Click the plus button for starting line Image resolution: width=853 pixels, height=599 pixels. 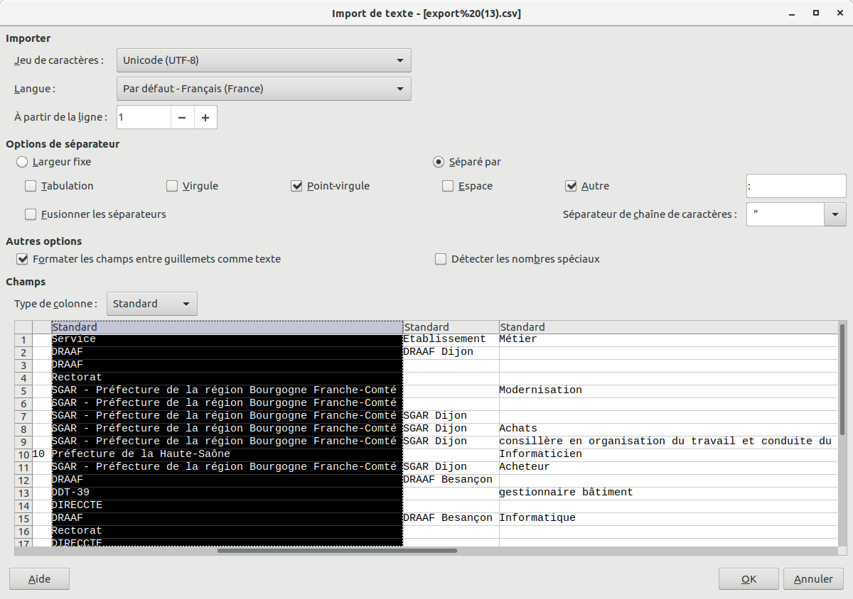click(x=205, y=117)
